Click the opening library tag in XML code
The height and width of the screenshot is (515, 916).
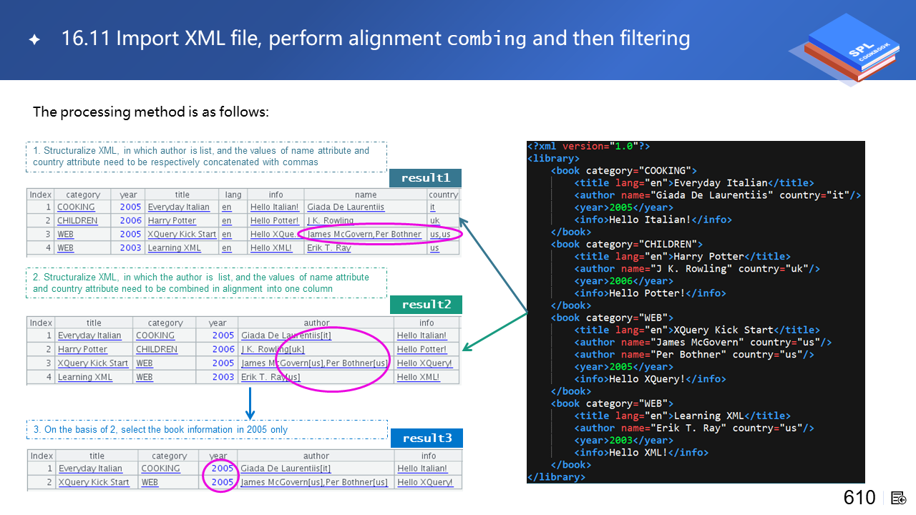553,158
